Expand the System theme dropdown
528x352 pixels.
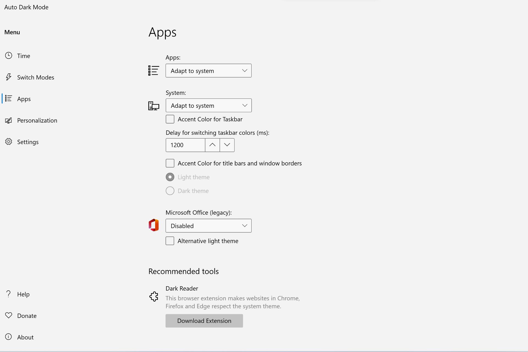click(209, 105)
